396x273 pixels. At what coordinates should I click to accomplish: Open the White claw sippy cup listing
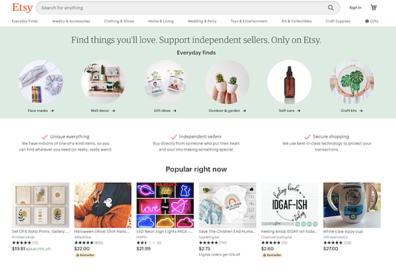click(x=352, y=205)
